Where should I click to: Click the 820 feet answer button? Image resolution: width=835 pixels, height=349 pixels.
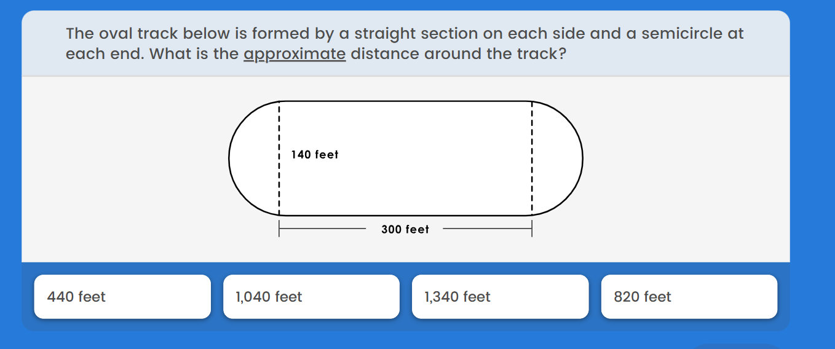pyautogui.click(x=689, y=297)
